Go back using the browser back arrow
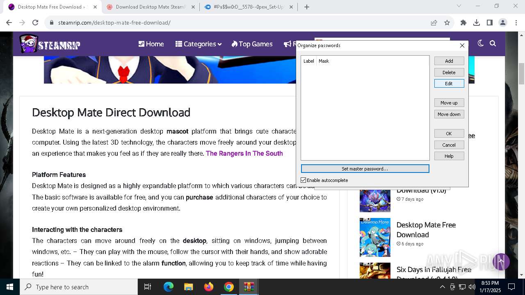The image size is (525, 295). pos(9,23)
